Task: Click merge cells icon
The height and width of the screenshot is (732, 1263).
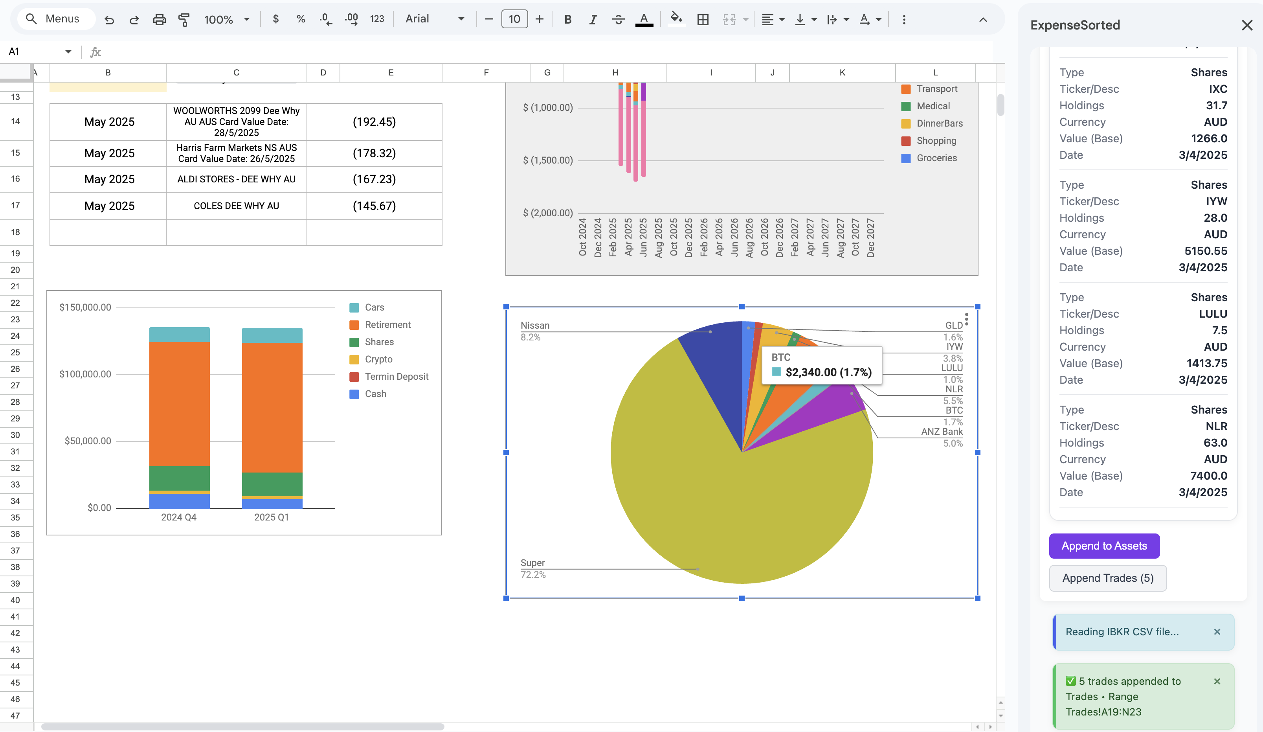Action: [x=729, y=19]
